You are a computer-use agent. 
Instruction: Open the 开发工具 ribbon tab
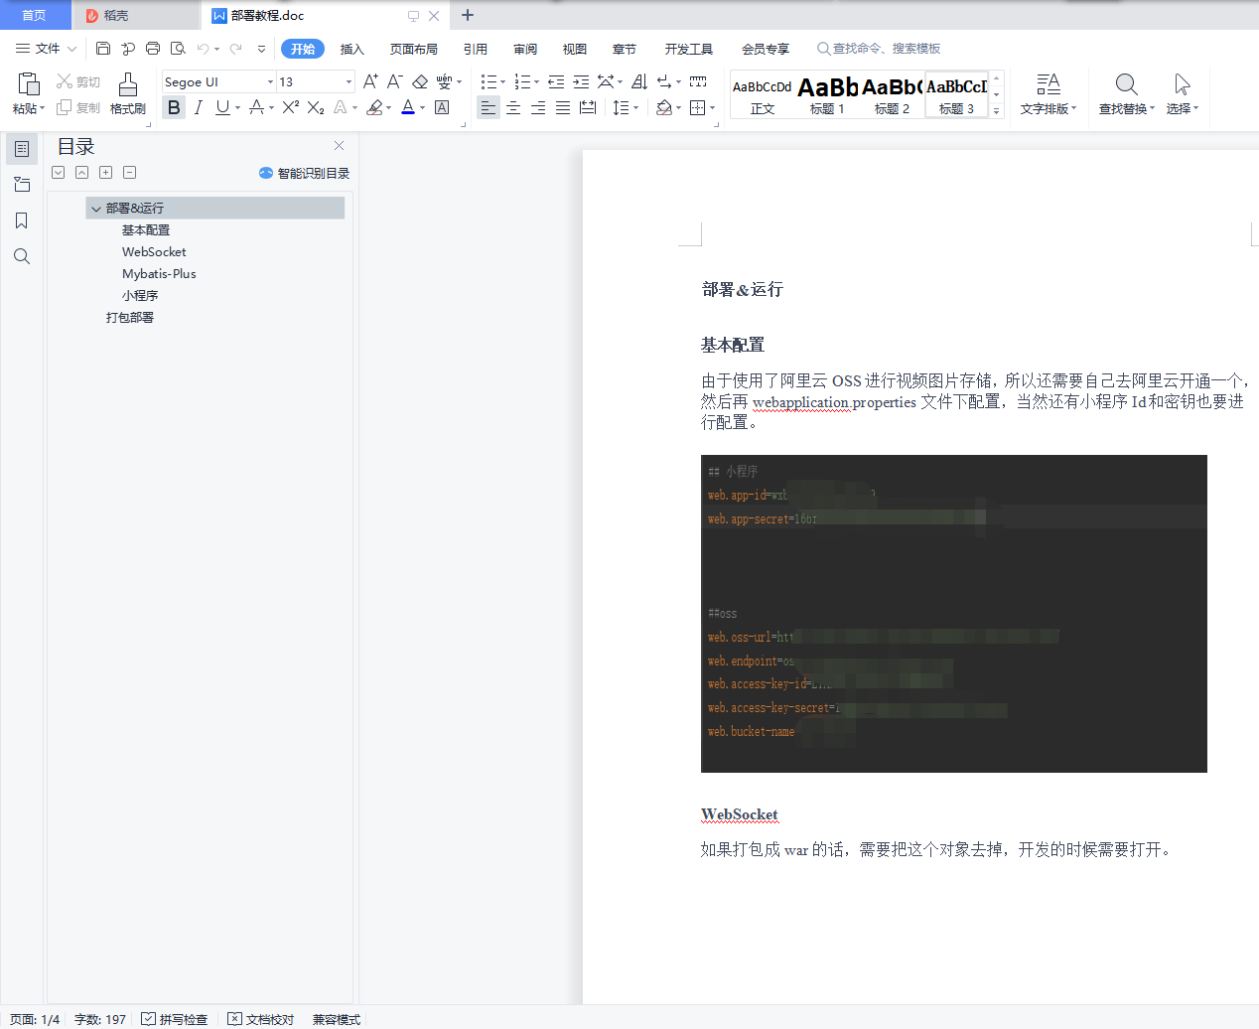click(x=689, y=49)
